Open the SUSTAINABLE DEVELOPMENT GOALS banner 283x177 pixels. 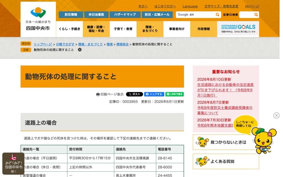click(x=238, y=29)
